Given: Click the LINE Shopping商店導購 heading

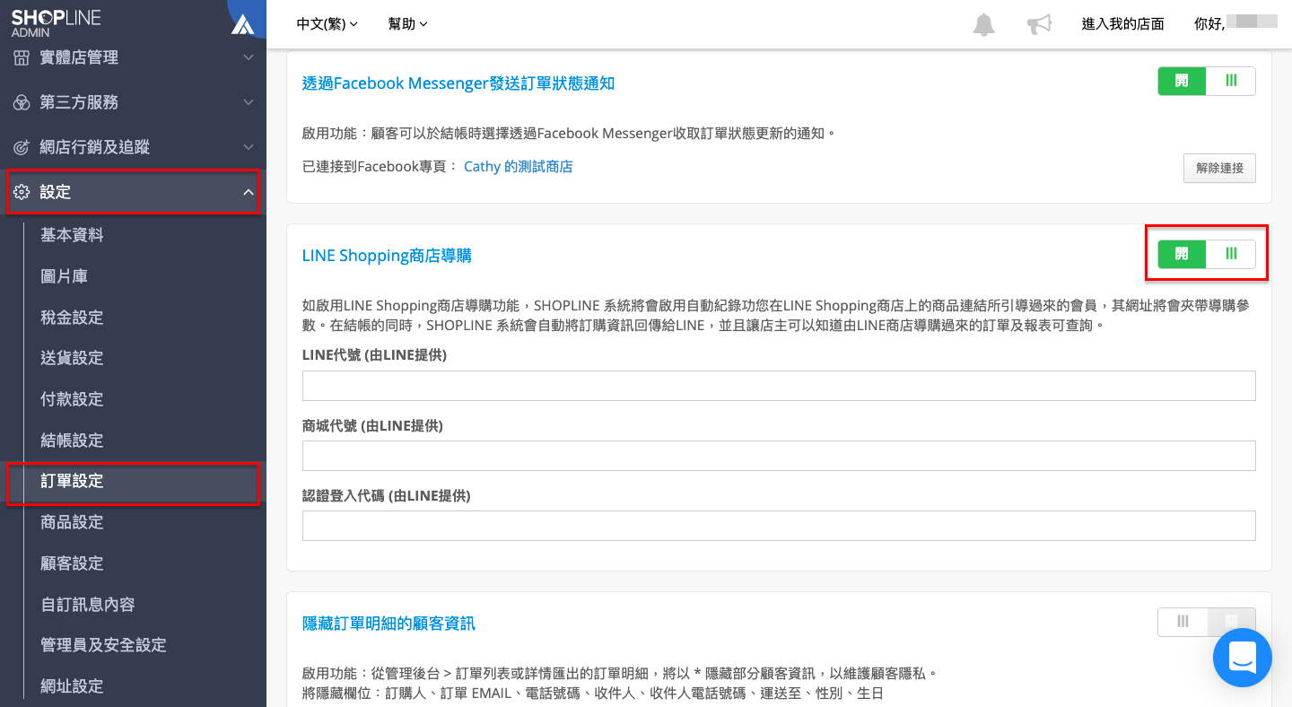Looking at the screenshot, I should (x=387, y=256).
